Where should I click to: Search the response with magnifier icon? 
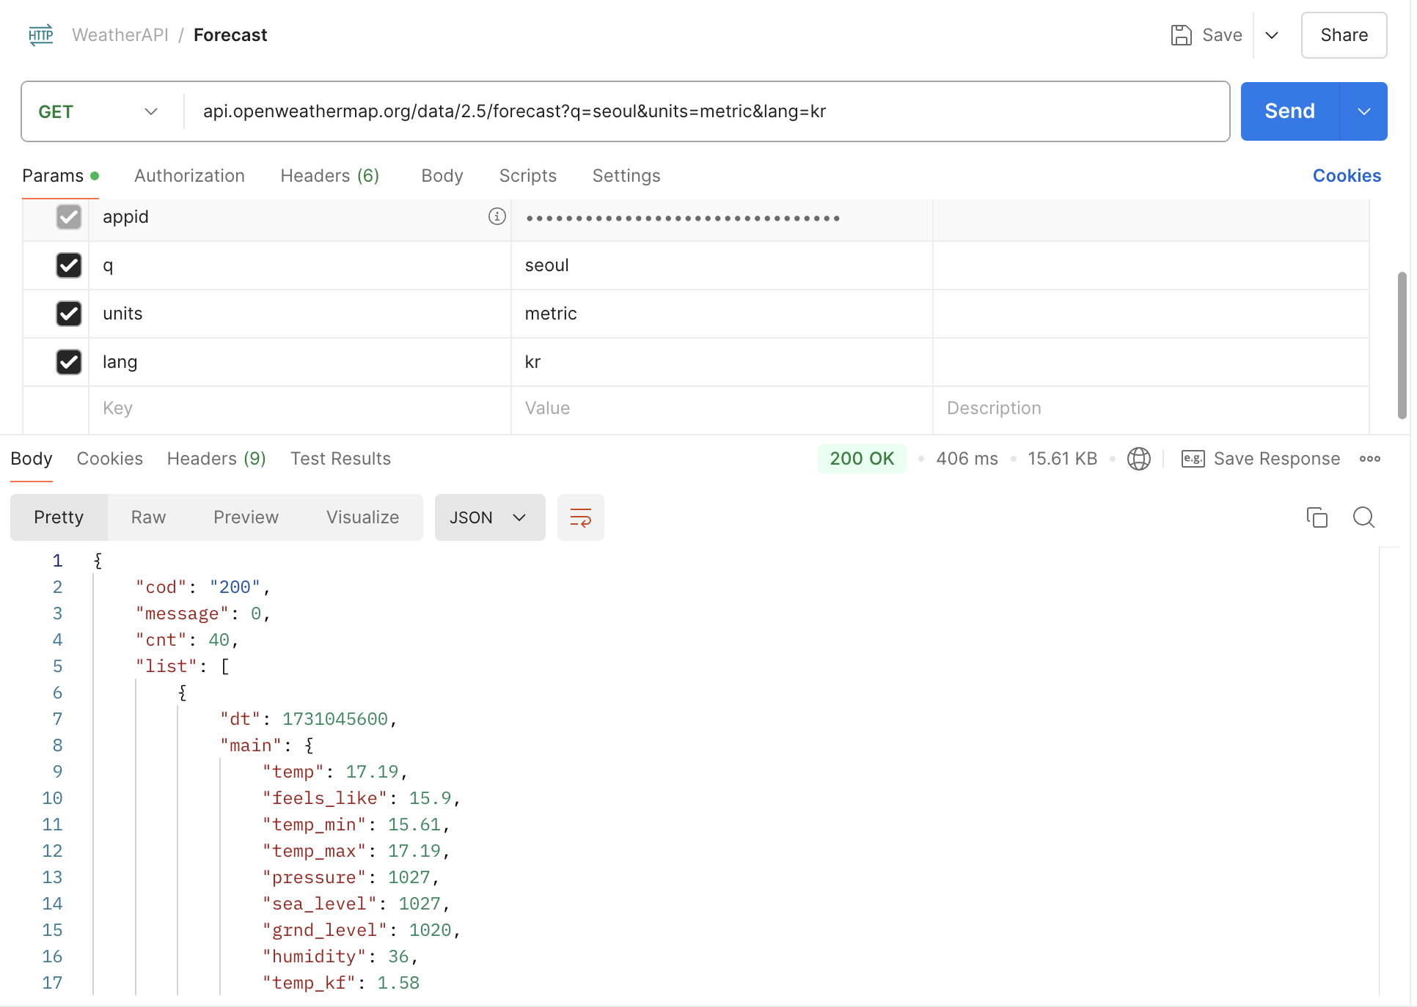click(x=1363, y=517)
